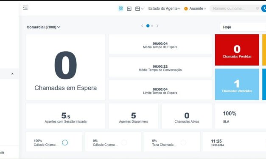The width and height of the screenshot is (266, 159).
Task: Click the 0% Cálculo Chama... card
Action: (113, 142)
